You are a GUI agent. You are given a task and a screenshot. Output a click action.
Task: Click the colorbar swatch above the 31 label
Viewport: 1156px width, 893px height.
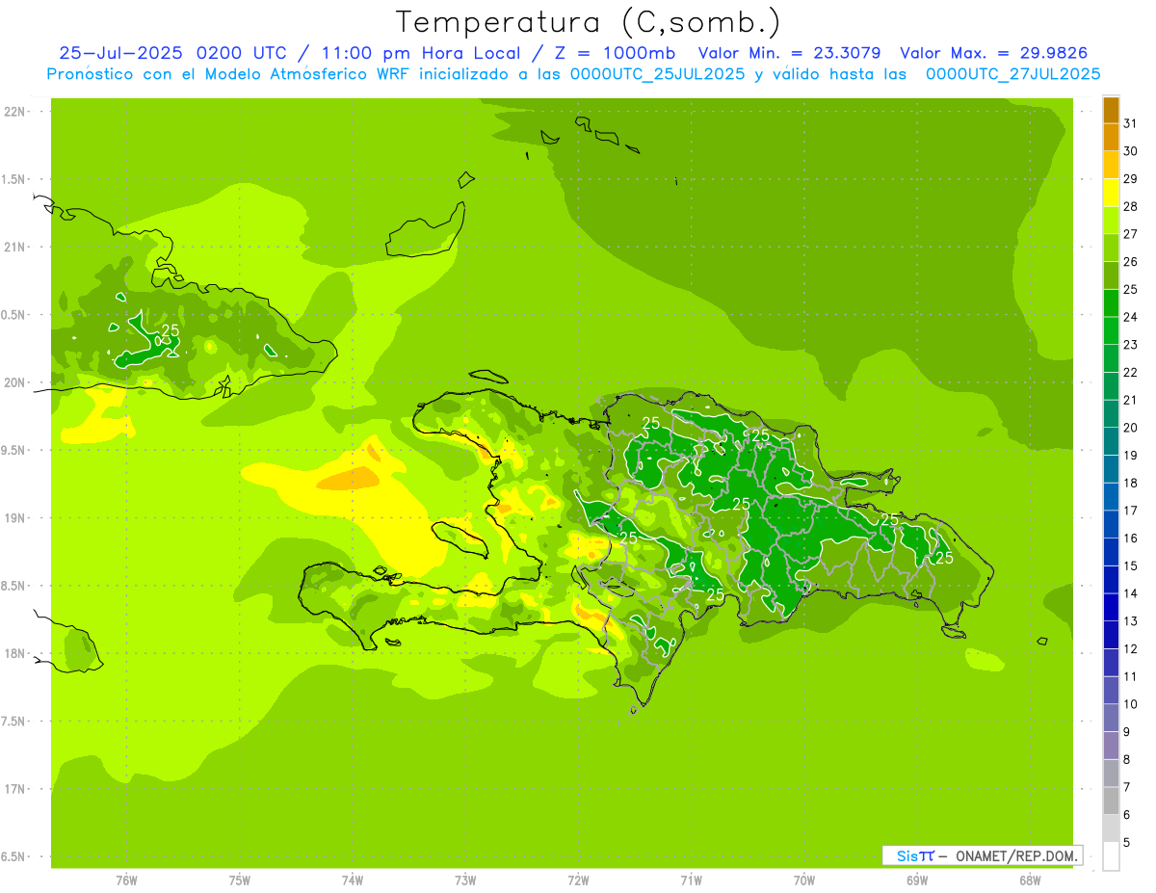point(1111,110)
